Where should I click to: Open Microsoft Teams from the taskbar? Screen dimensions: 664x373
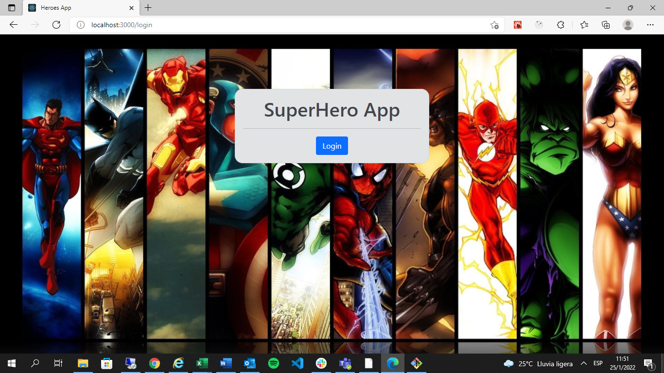tap(345, 363)
